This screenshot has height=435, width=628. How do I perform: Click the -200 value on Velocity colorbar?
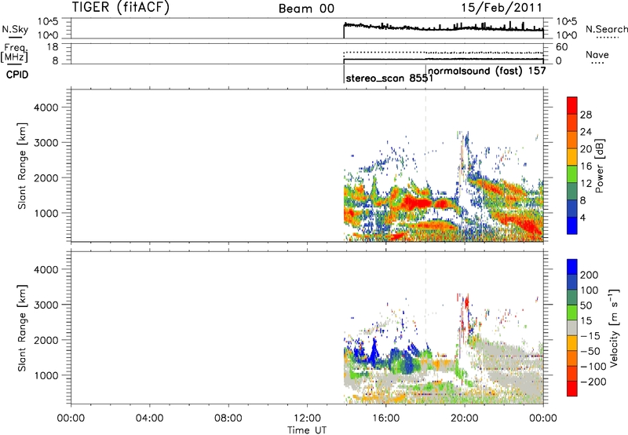pyautogui.click(x=593, y=382)
